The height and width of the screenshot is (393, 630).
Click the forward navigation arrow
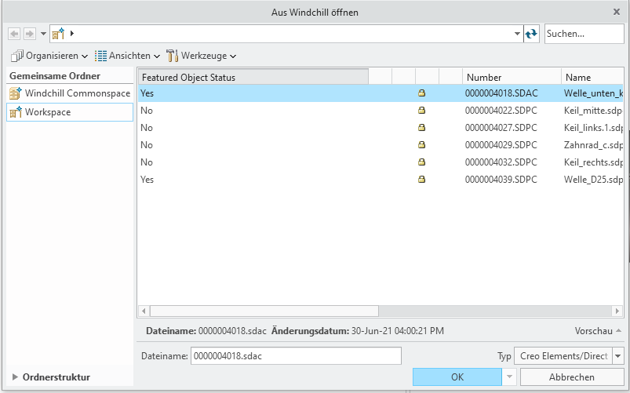click(x=29, y=34)
